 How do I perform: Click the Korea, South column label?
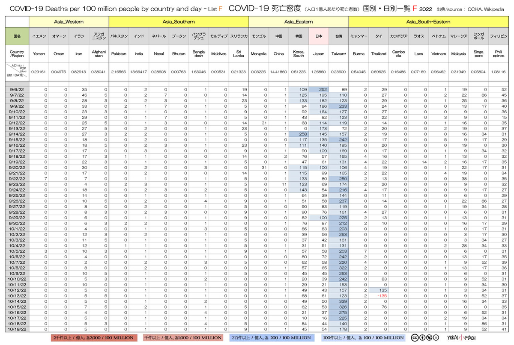(299, 54)
